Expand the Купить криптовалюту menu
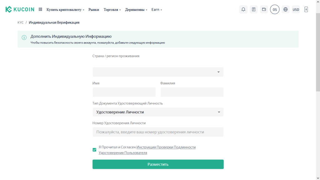The width and height of the screenshot is (320, 180). click(x=65, y=10)
